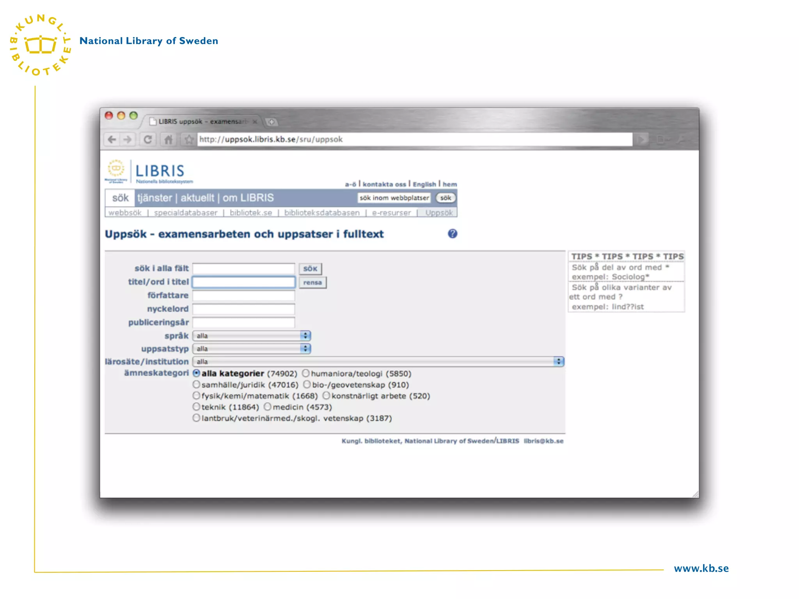Screen dimensions: 799x599
Task: Follow the English language link
Action: 424,184
